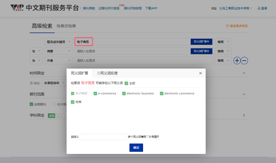Open the 模糊 dropdown in first row
Viewport: 276px width, 163px height.
pyautogui.click(x=223, y=42)
